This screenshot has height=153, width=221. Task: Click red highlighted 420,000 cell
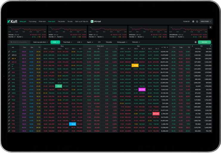[156, 114]
